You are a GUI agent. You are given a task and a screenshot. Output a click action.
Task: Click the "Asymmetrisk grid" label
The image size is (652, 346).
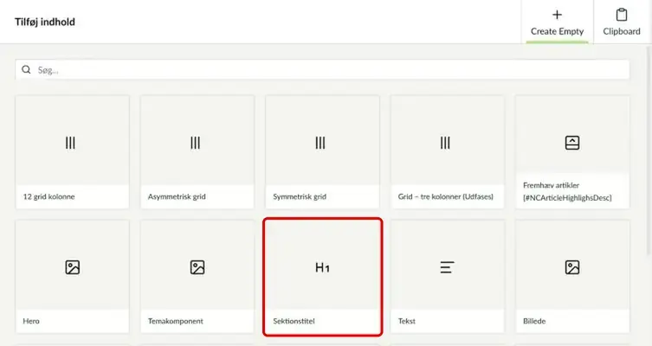177,196
